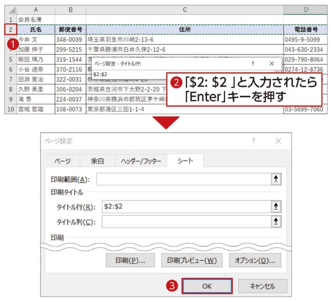
Task: Select row header 2
Action: (10, 30)
